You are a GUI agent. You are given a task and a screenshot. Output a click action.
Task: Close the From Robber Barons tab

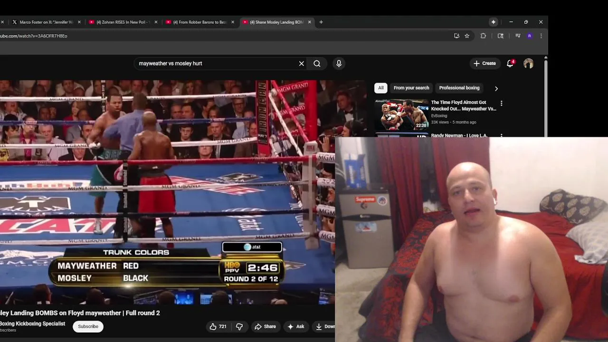[233, 22]
